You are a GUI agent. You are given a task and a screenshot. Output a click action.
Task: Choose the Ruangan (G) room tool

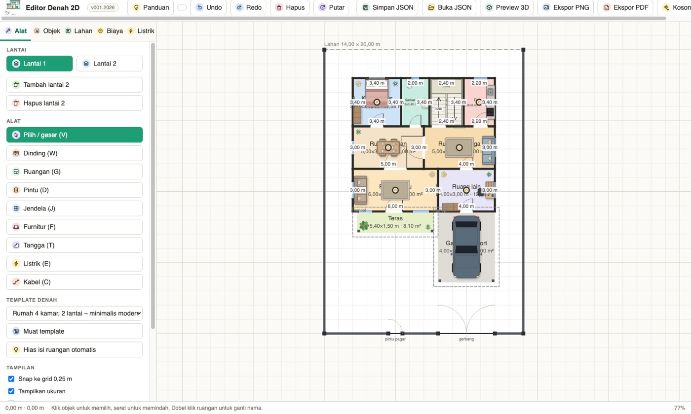coord(75,172)
